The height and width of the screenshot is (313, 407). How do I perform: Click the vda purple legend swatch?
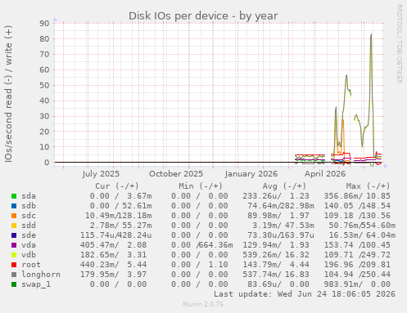click(14, 245)
